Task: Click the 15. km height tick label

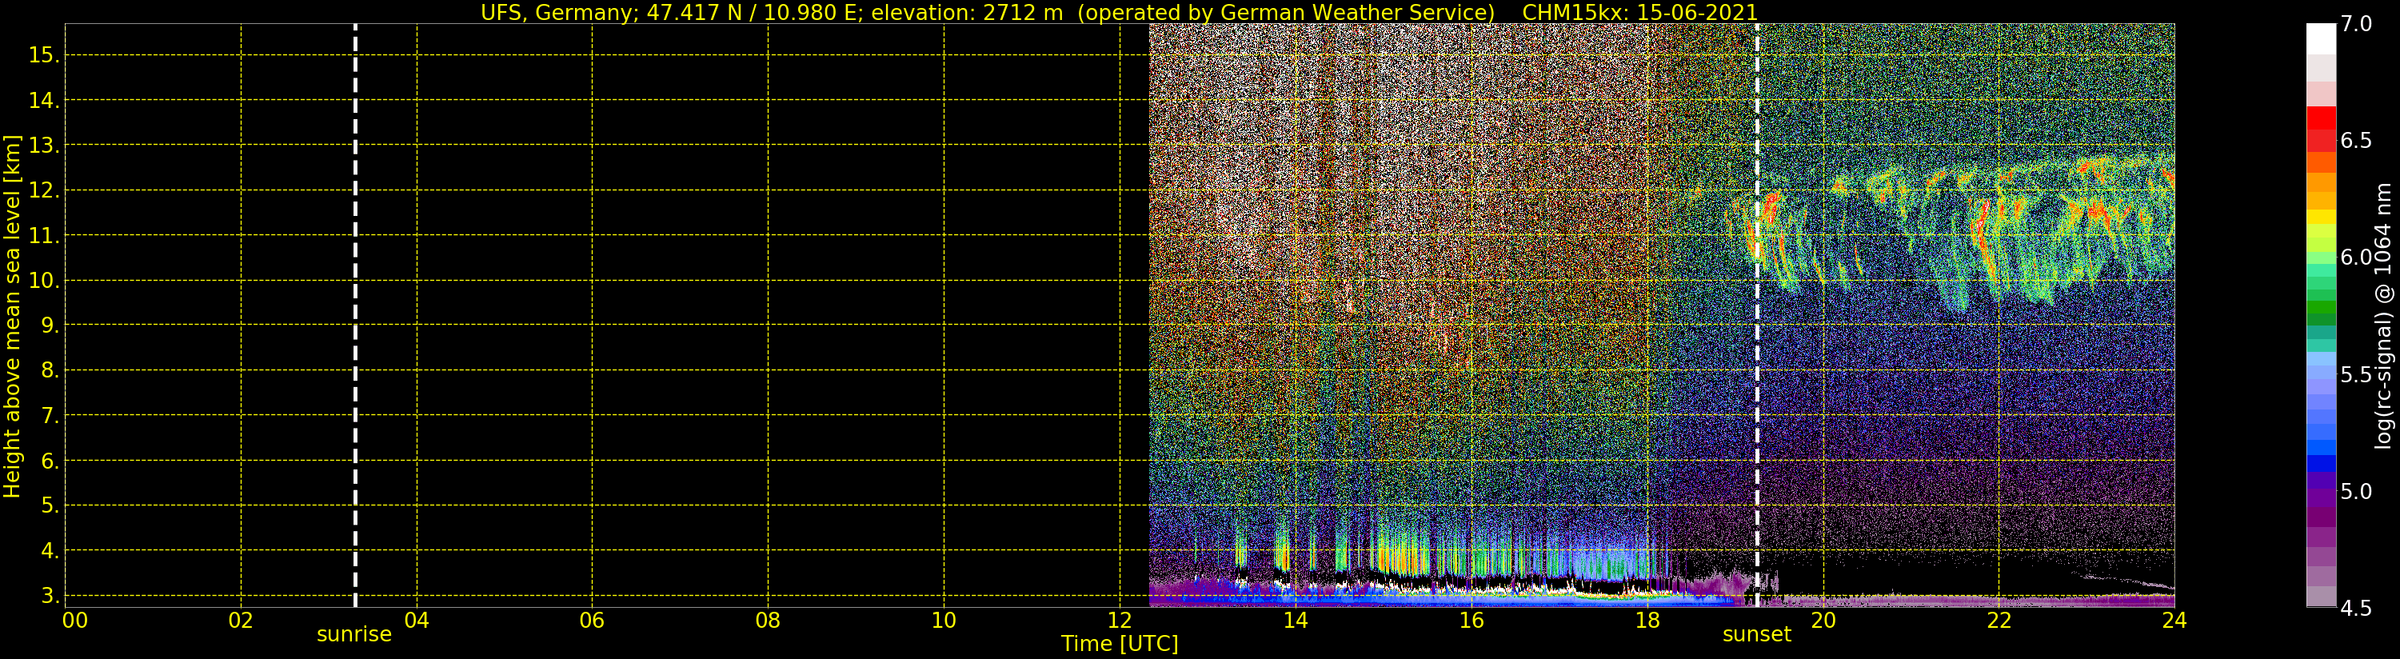Action: (44, 55)
